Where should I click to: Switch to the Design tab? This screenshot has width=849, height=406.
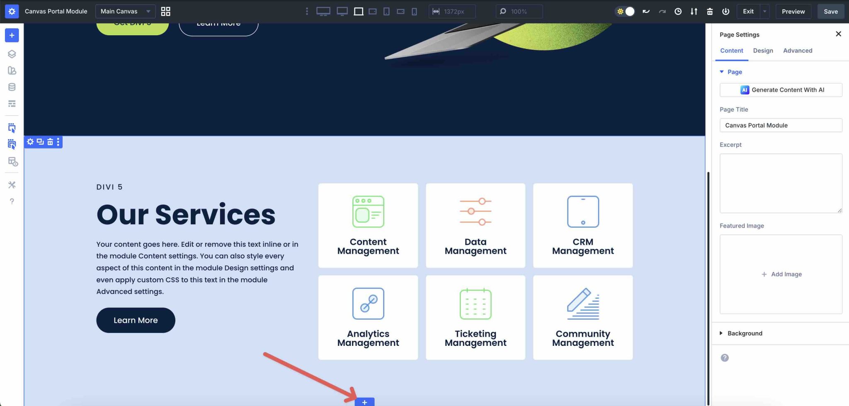pyautogui.click(x=763, y=51)
